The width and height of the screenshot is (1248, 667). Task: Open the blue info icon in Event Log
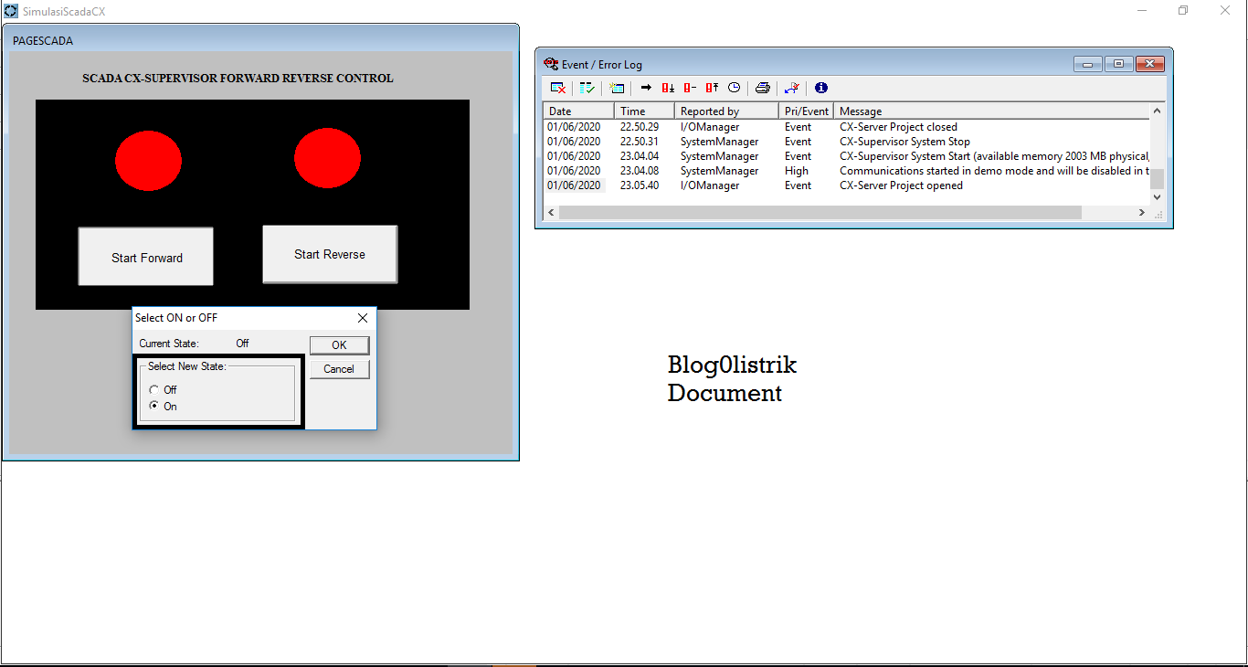(820, 88)
